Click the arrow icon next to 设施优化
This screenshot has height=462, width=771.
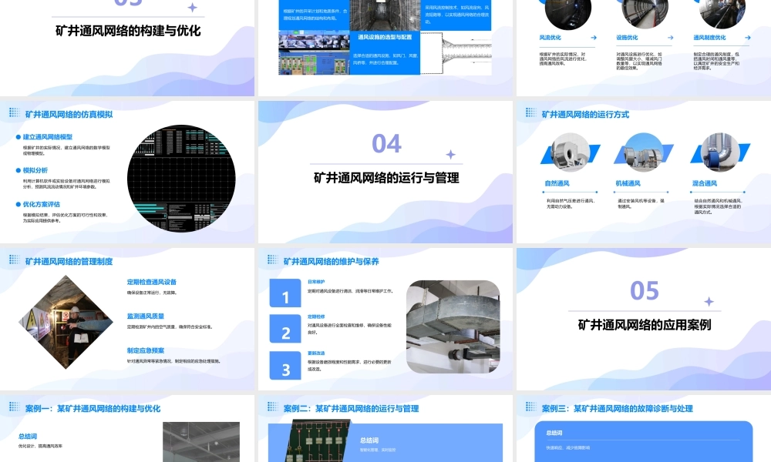click(671, 38)
